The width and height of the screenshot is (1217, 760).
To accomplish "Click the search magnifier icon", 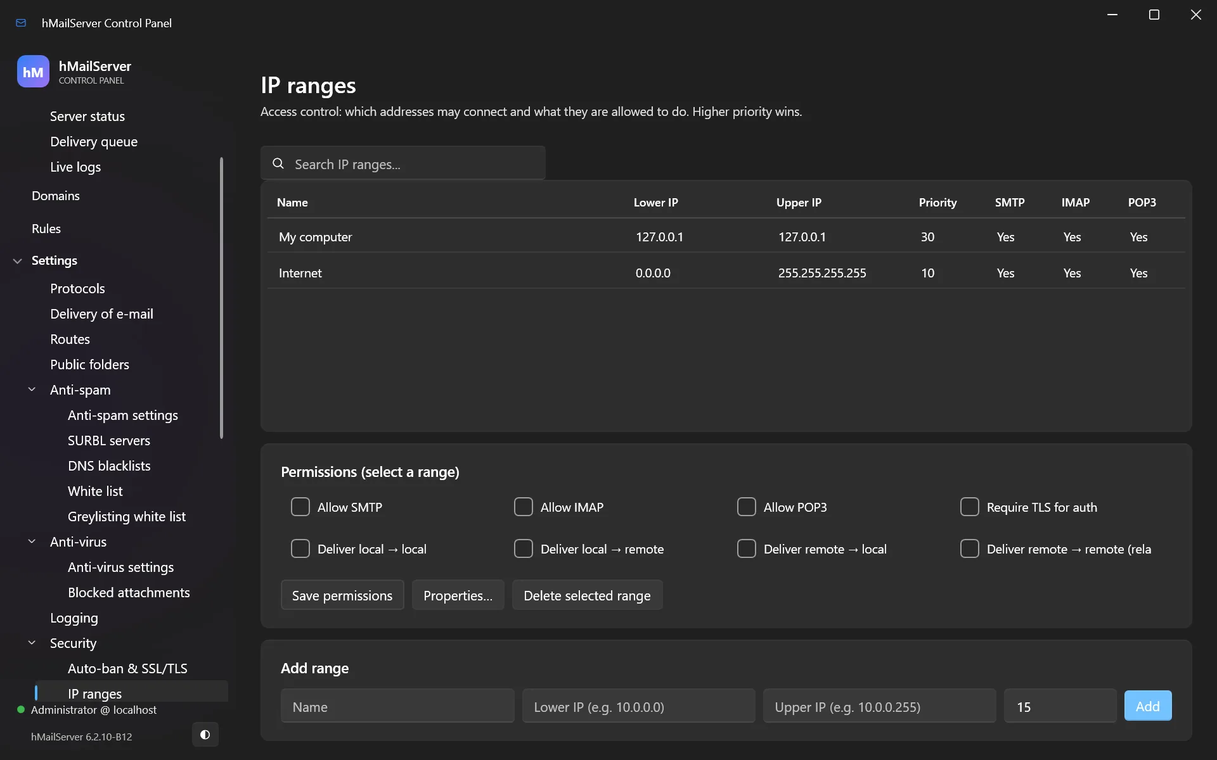I will pos(278,163).
